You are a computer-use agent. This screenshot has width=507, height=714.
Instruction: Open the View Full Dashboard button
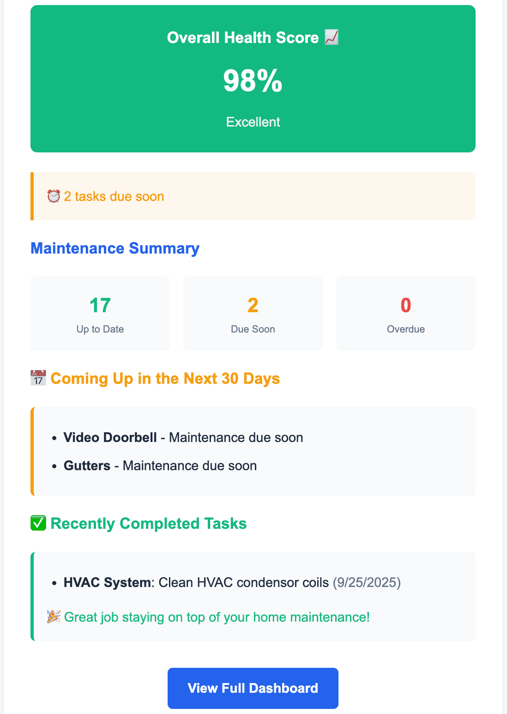253,688
